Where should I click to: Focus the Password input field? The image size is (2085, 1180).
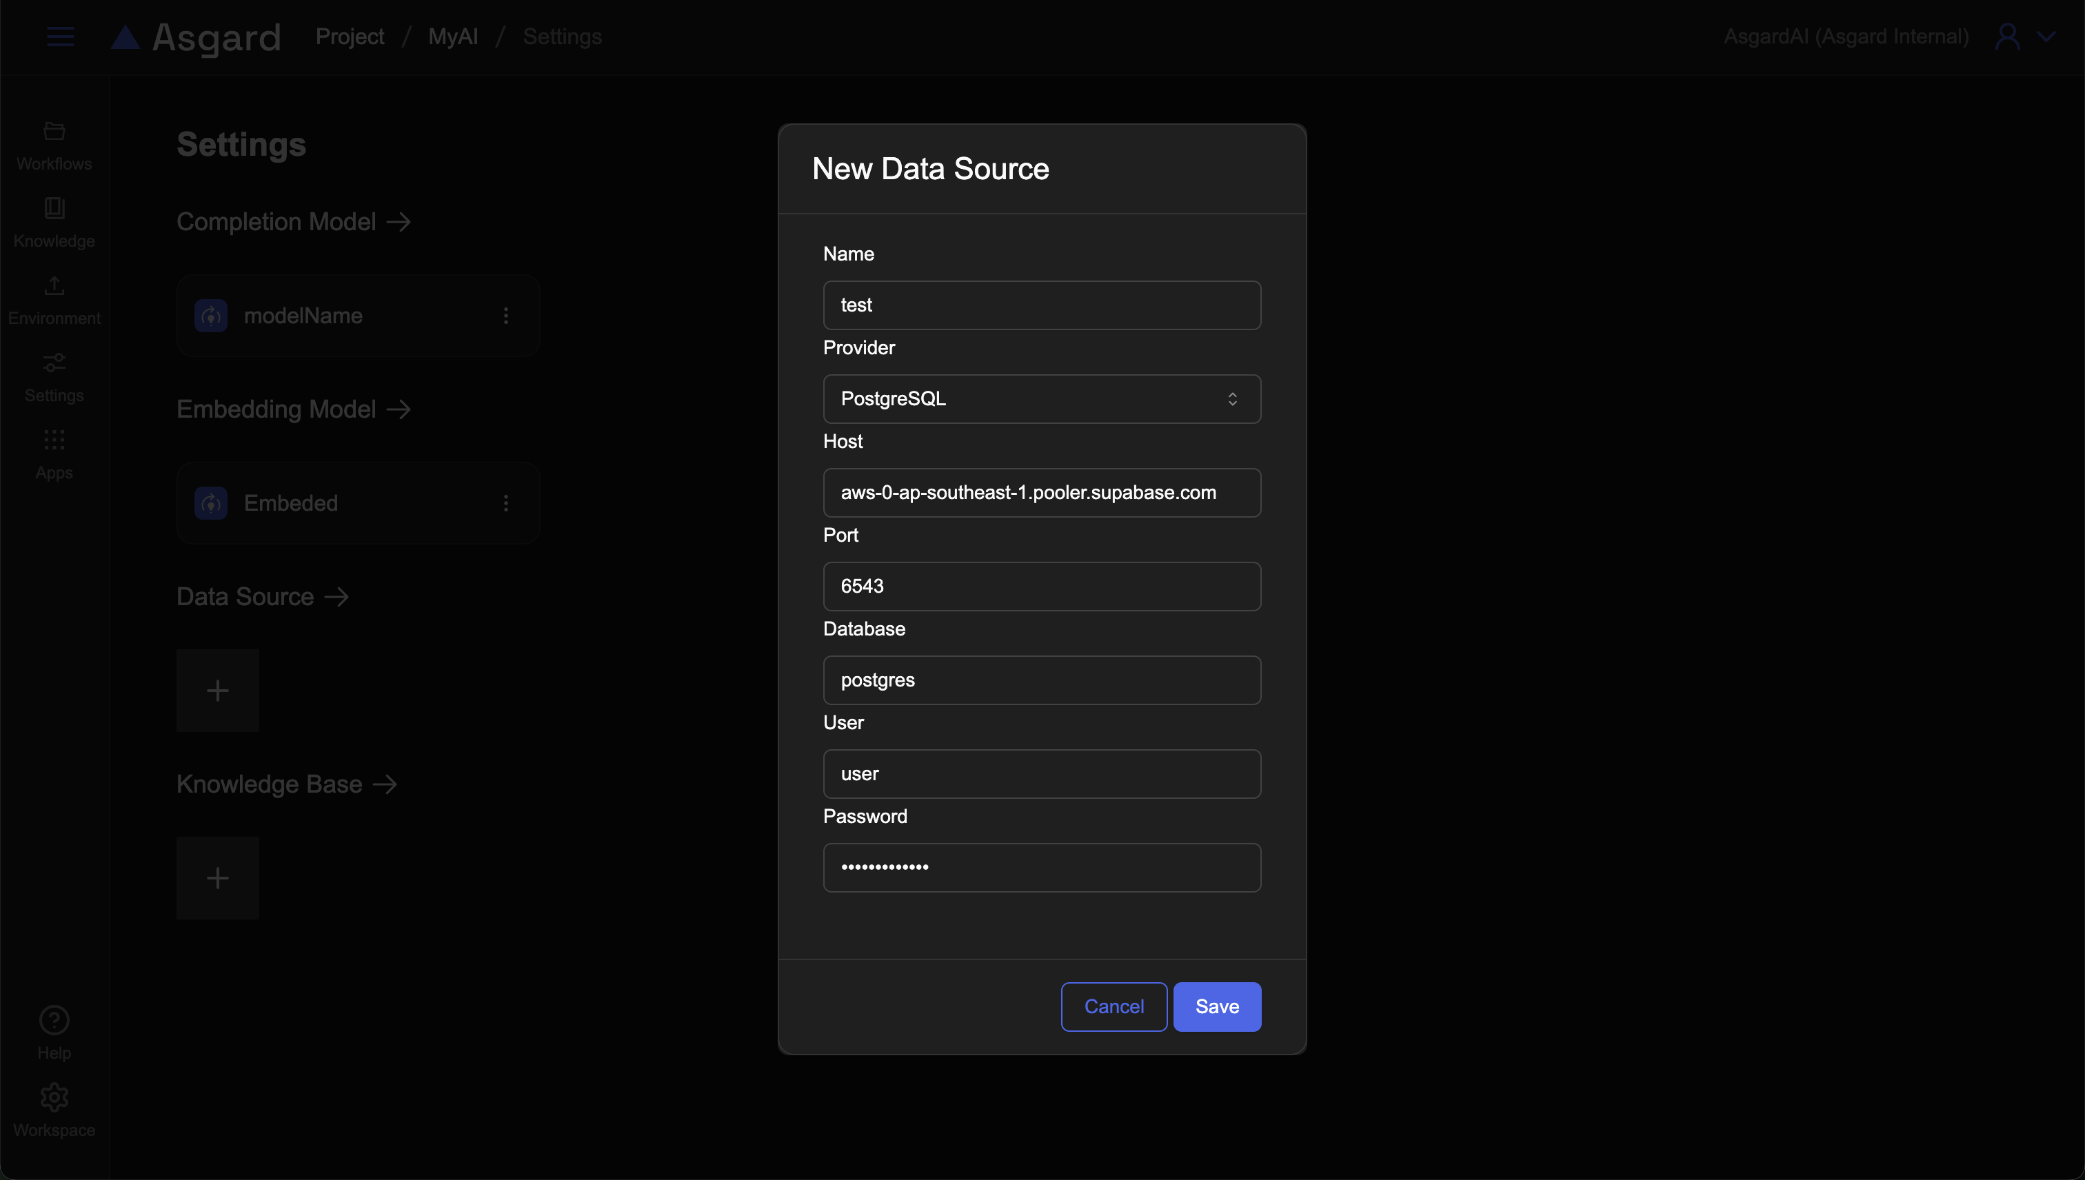pyautogui.click(x=1042, y=867)
